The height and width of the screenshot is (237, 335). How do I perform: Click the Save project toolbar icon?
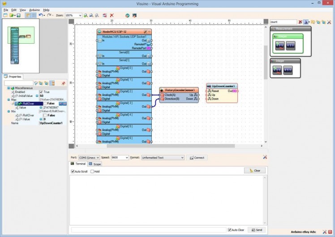click(18, 15)
